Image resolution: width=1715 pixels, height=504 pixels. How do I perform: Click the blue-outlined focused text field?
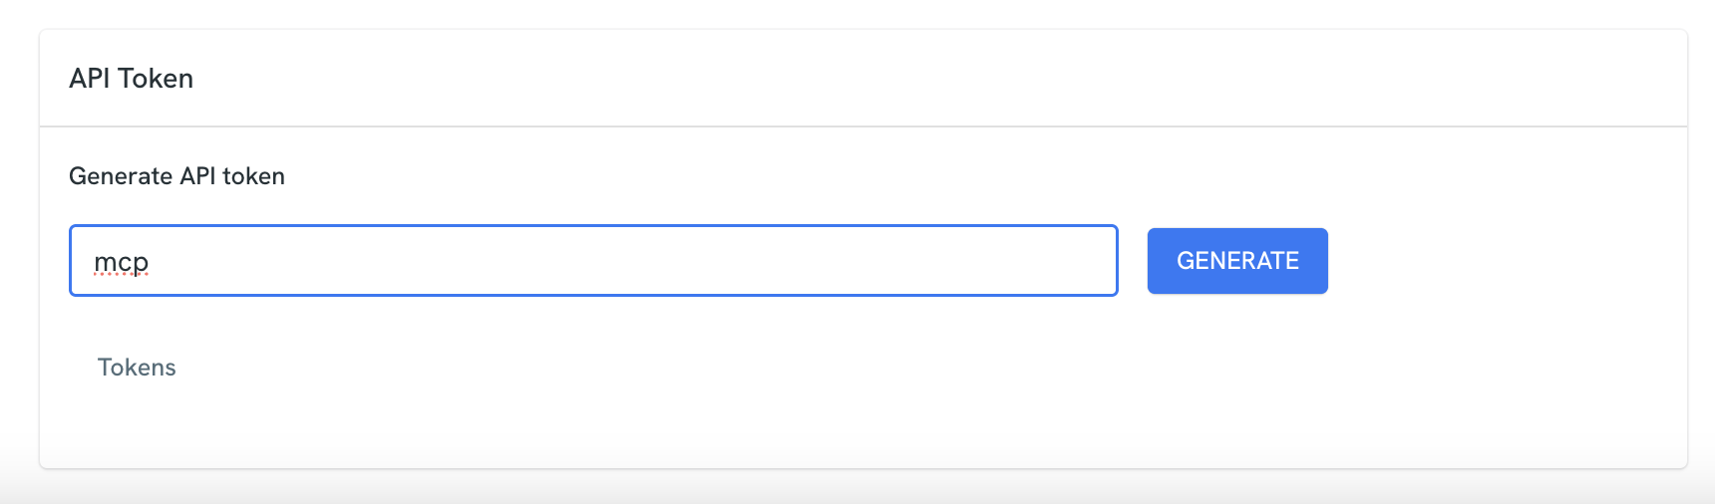(593, 261)
